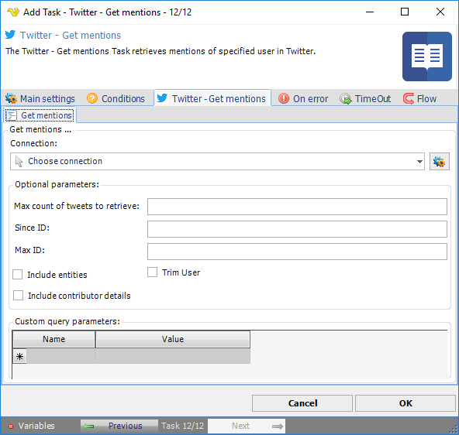
Task: Select the Get mentions sub-tab
Action: coord(40,115)
